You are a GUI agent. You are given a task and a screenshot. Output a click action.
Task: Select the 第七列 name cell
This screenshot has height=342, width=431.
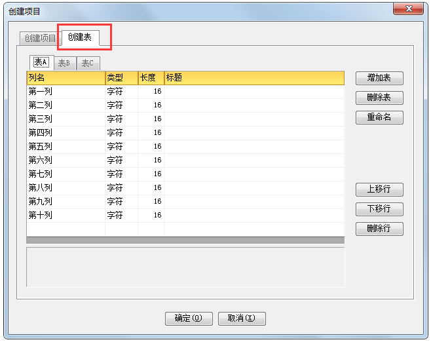point(66,174)
